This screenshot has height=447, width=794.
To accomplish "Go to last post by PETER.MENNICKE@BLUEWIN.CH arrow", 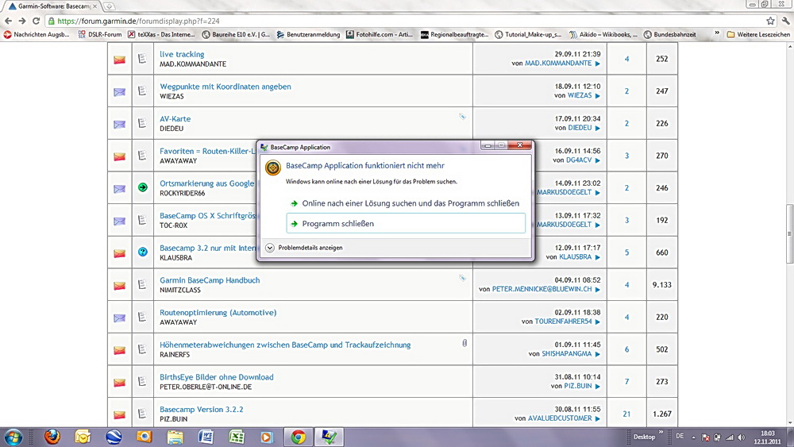I will [x=598, y=290].
